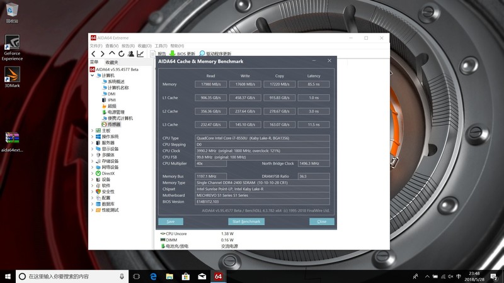Click the microphone icon in search box

(x=122, y=276)
